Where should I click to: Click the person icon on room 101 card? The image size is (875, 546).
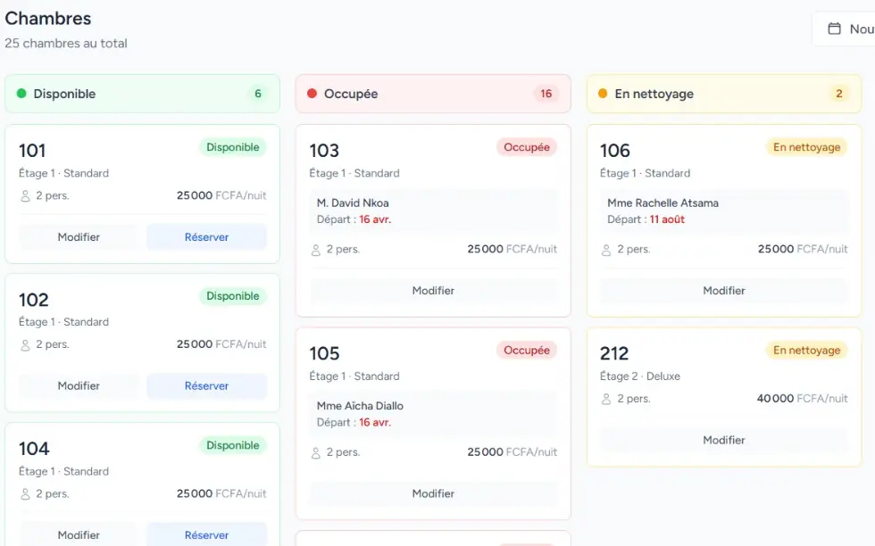pyautogui.click(x=25, y=195)
